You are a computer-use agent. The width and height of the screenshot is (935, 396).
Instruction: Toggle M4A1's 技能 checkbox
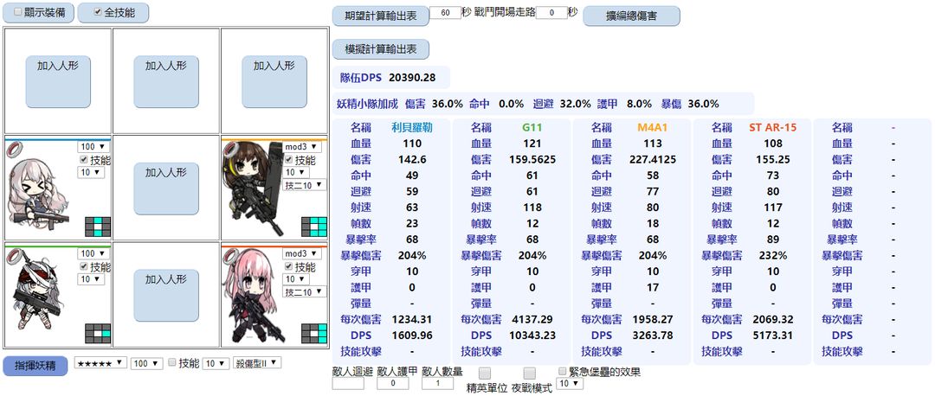288,160
